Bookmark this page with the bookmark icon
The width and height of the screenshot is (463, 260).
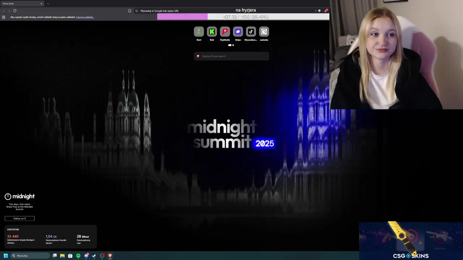click(x=129, y=11)
